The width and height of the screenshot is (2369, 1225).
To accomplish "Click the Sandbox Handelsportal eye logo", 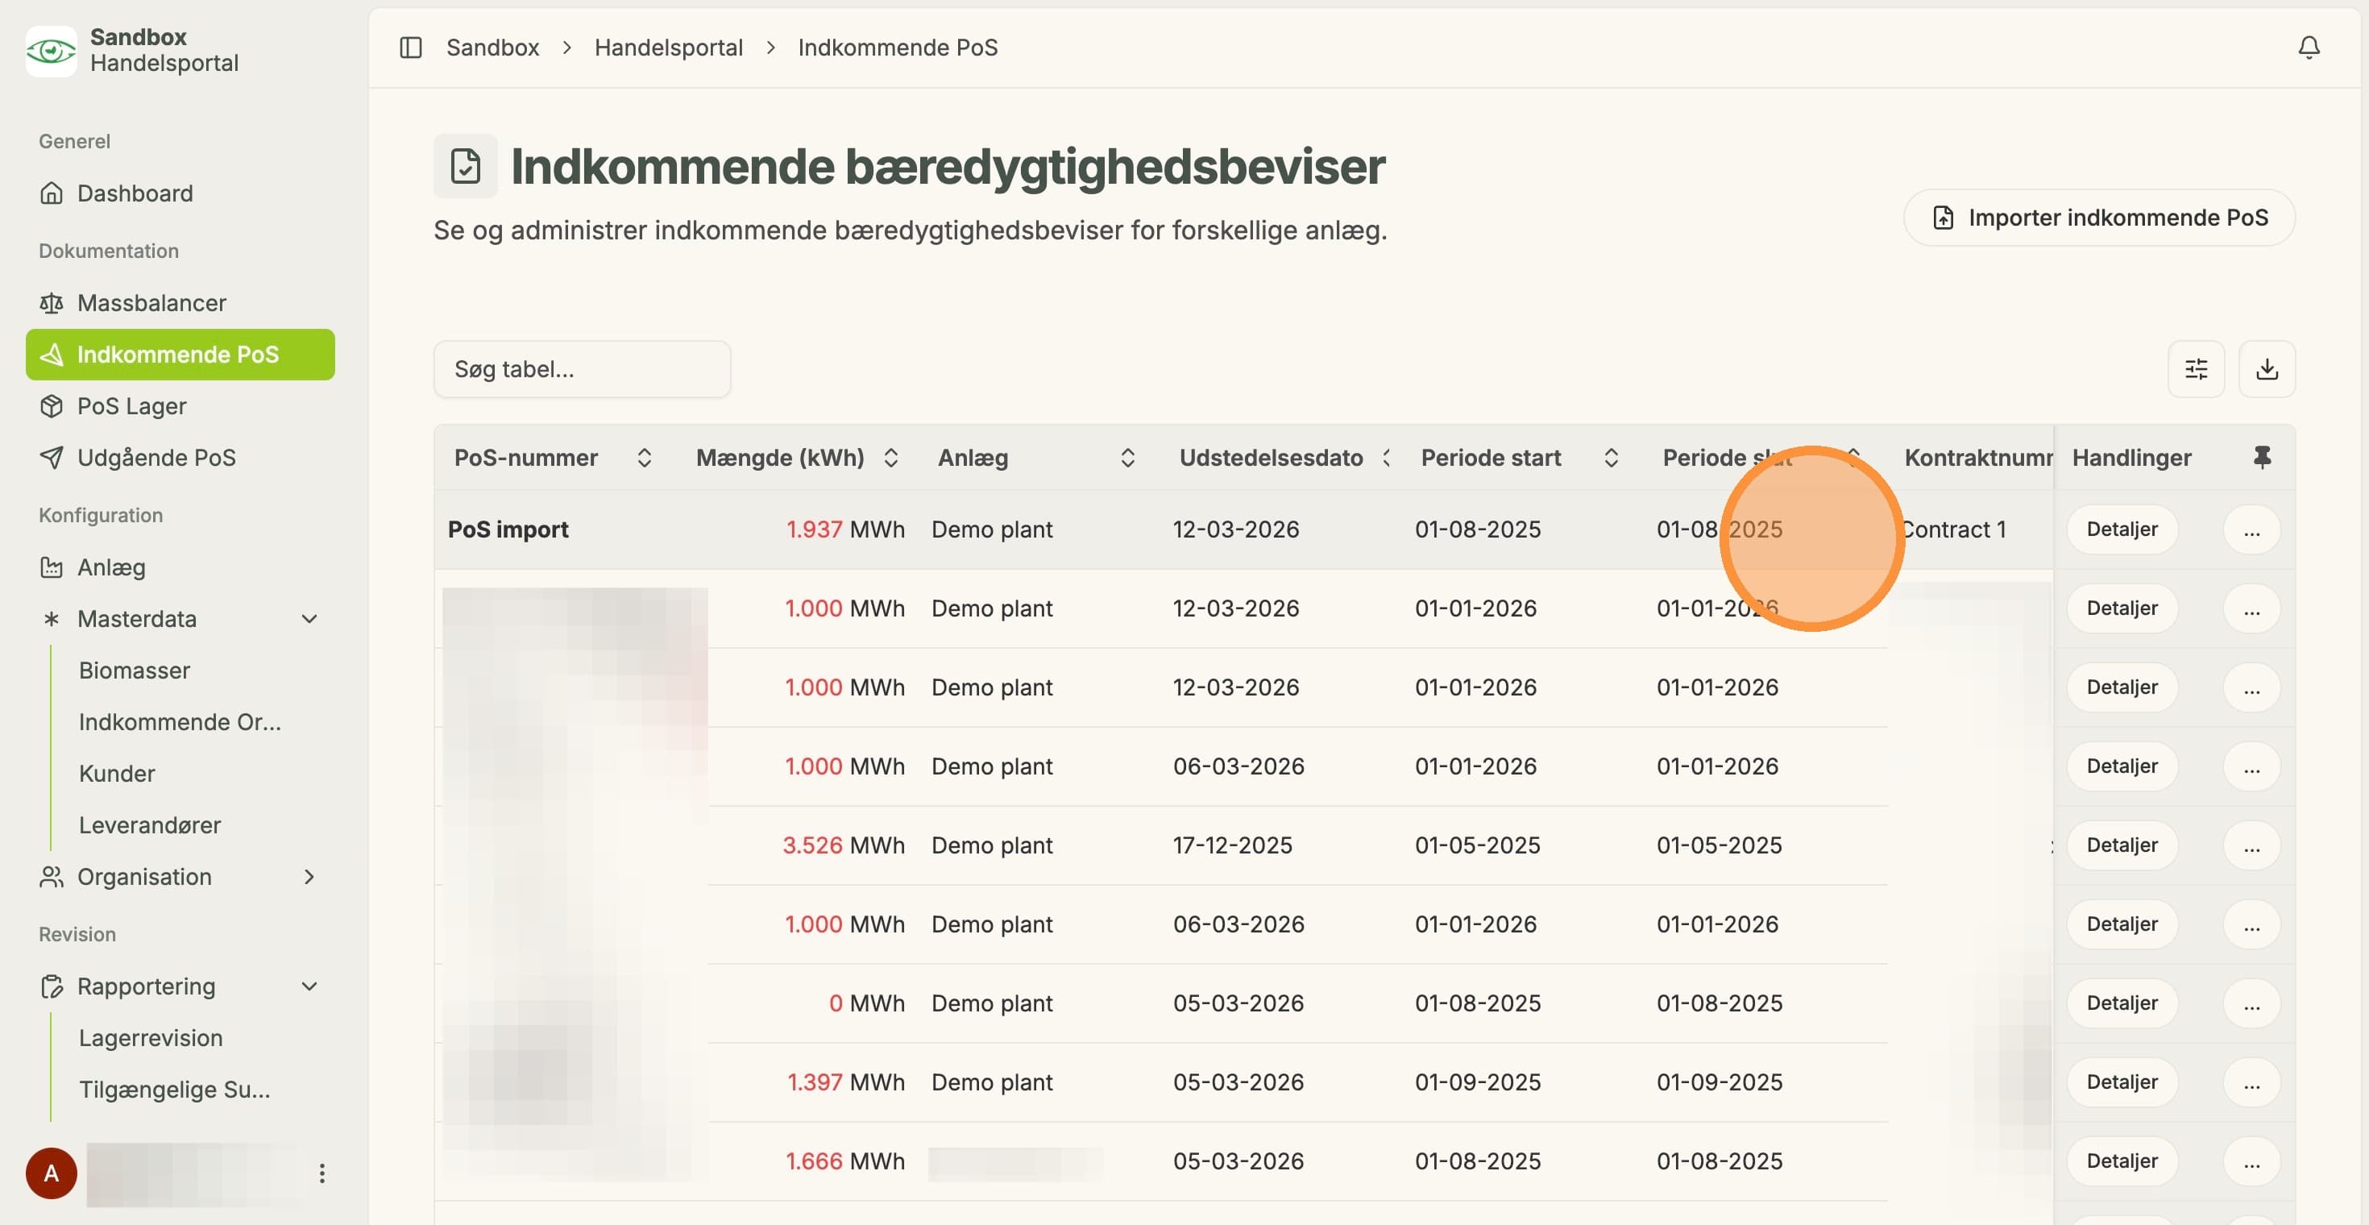I will 51,51.
